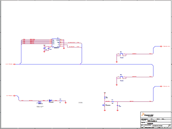172x129 pixels.
Task: Select the ground symbol right of the IC
Action: click(x=64, y=48)
